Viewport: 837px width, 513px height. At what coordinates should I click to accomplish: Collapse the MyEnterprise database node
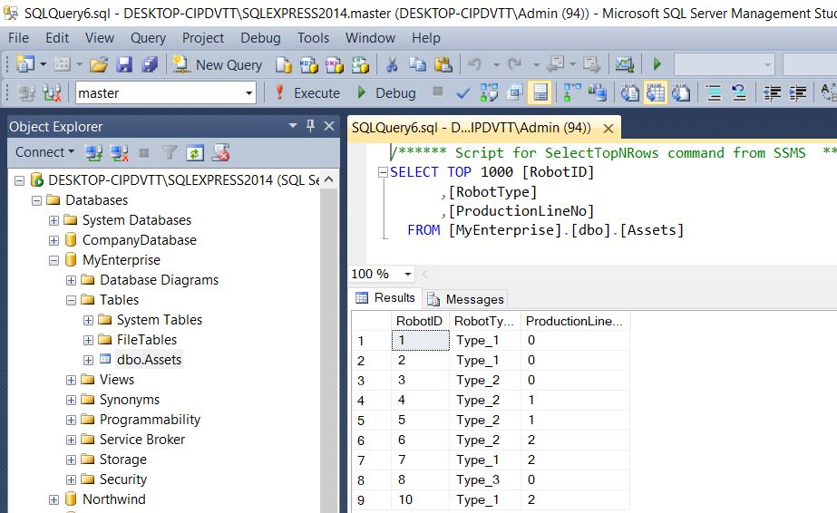(54, 260)
